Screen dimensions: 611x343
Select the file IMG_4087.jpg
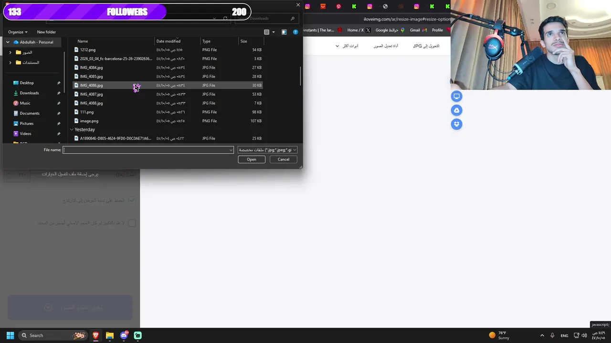coord(167,94)
